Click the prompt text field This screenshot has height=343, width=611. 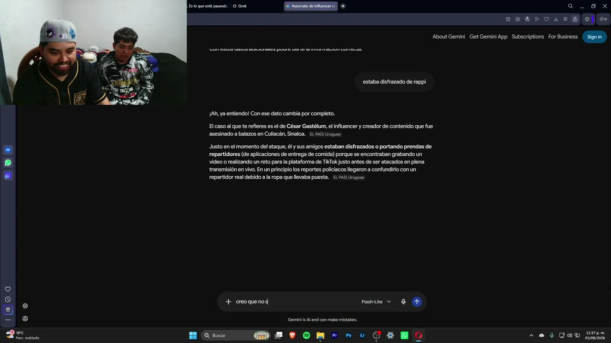click(296, 302)
